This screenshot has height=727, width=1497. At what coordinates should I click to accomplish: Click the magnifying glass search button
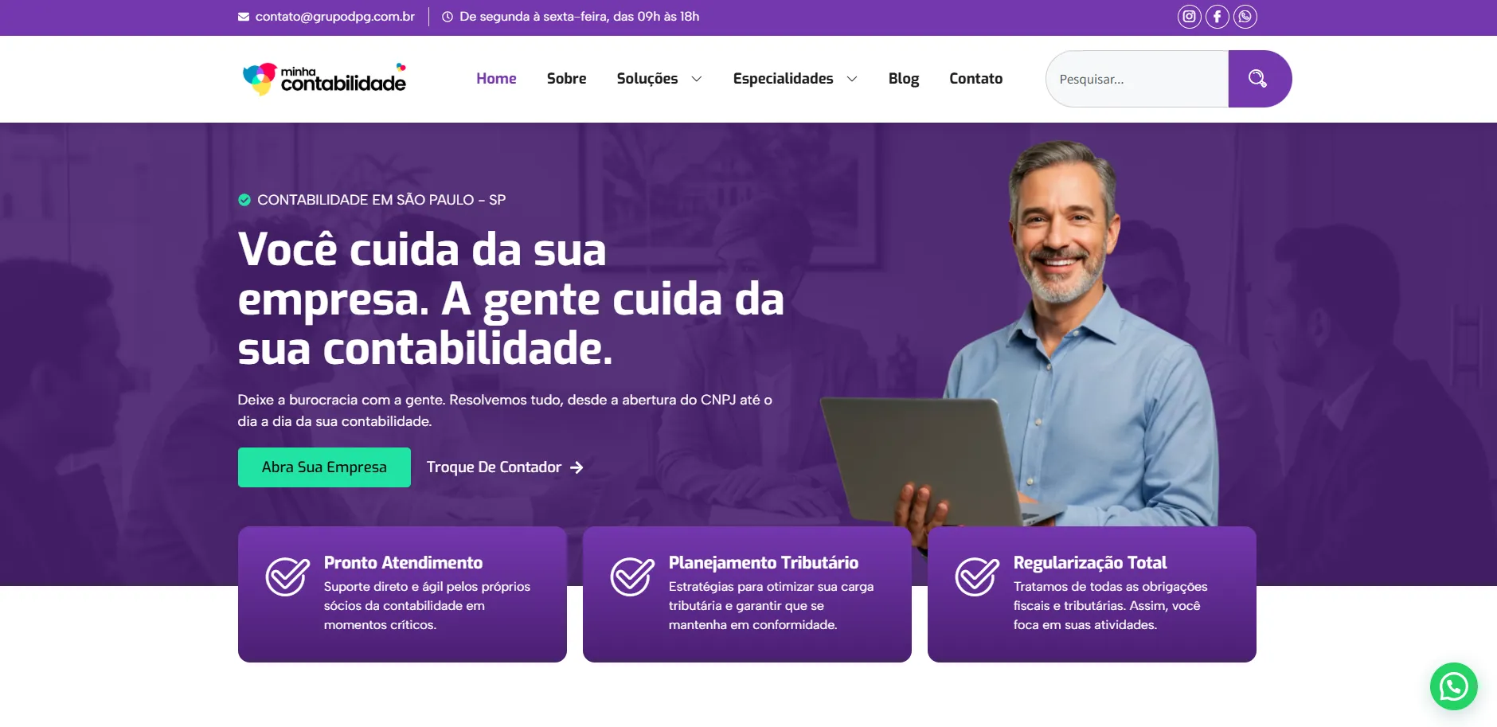[1259, 79]
